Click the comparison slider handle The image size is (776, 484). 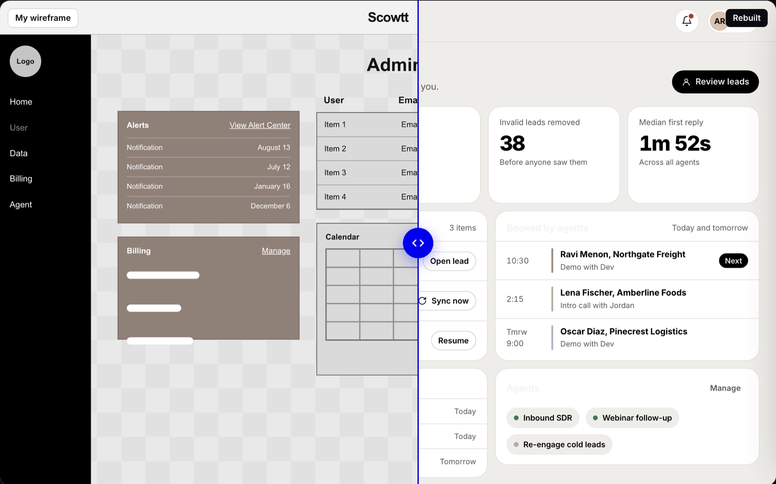418,243
